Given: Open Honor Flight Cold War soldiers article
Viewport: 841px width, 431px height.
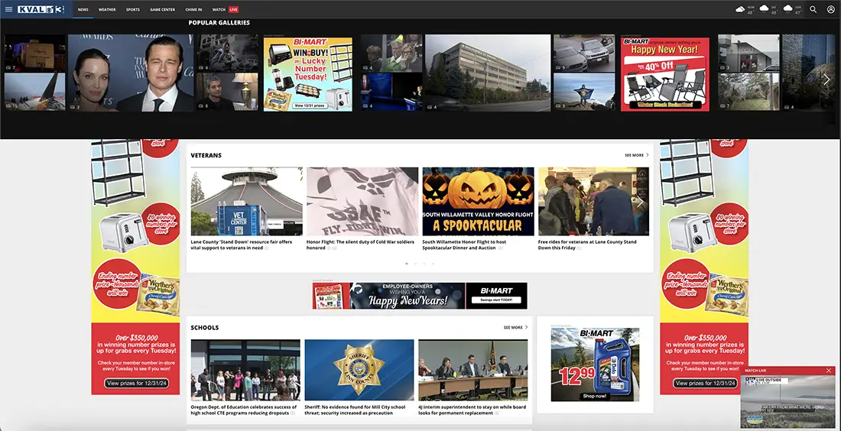Looking at the screenshot, I should coord(360,245).
